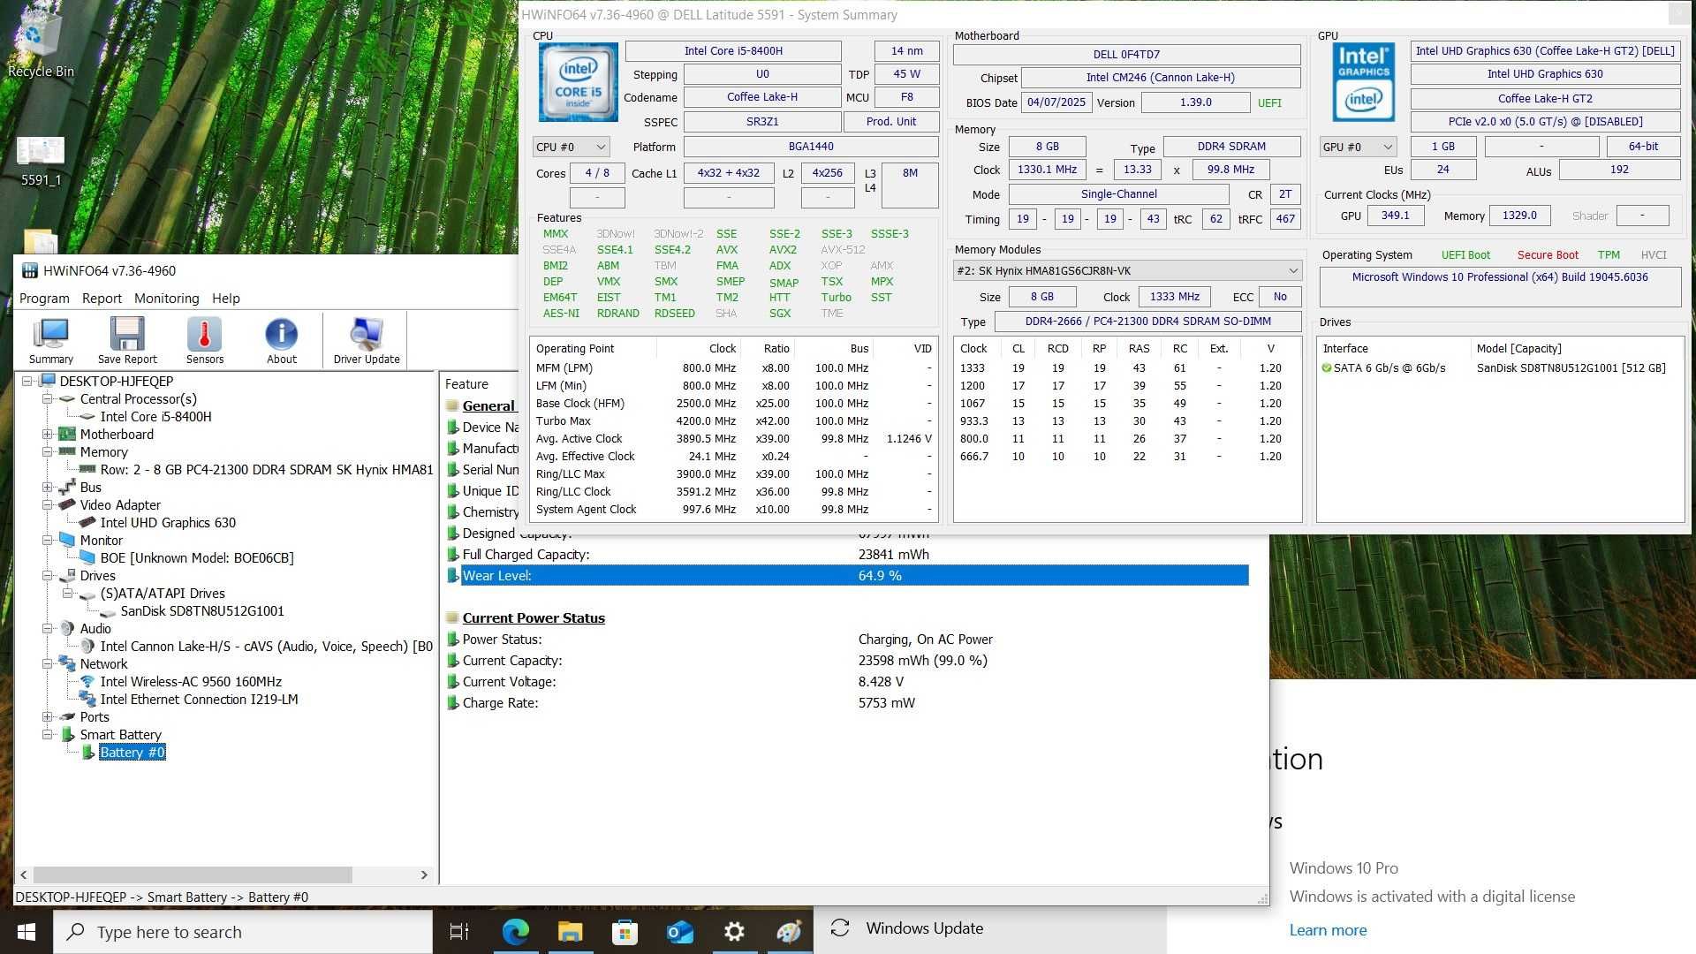Click the tree scrollbar right arrow
The height and width of the screenshot is (954, 1696).
coord(424,874)
